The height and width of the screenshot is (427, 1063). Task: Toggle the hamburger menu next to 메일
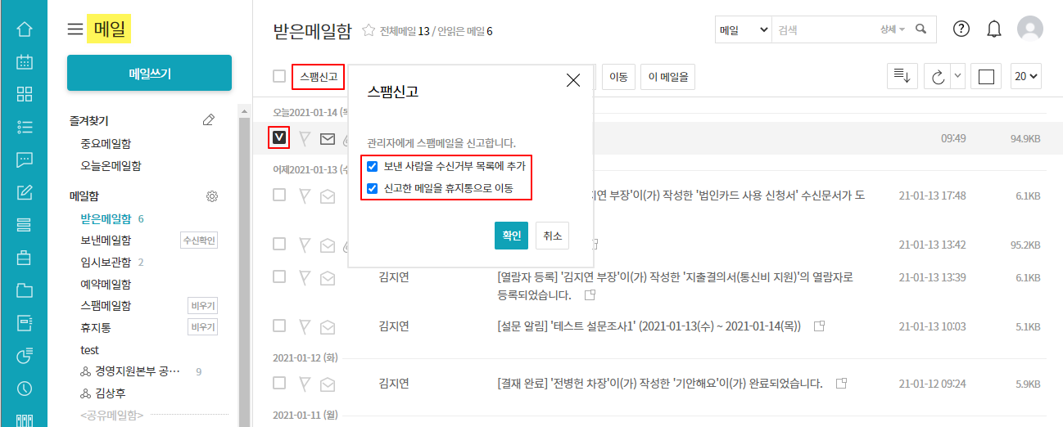[x=75, y=30]
